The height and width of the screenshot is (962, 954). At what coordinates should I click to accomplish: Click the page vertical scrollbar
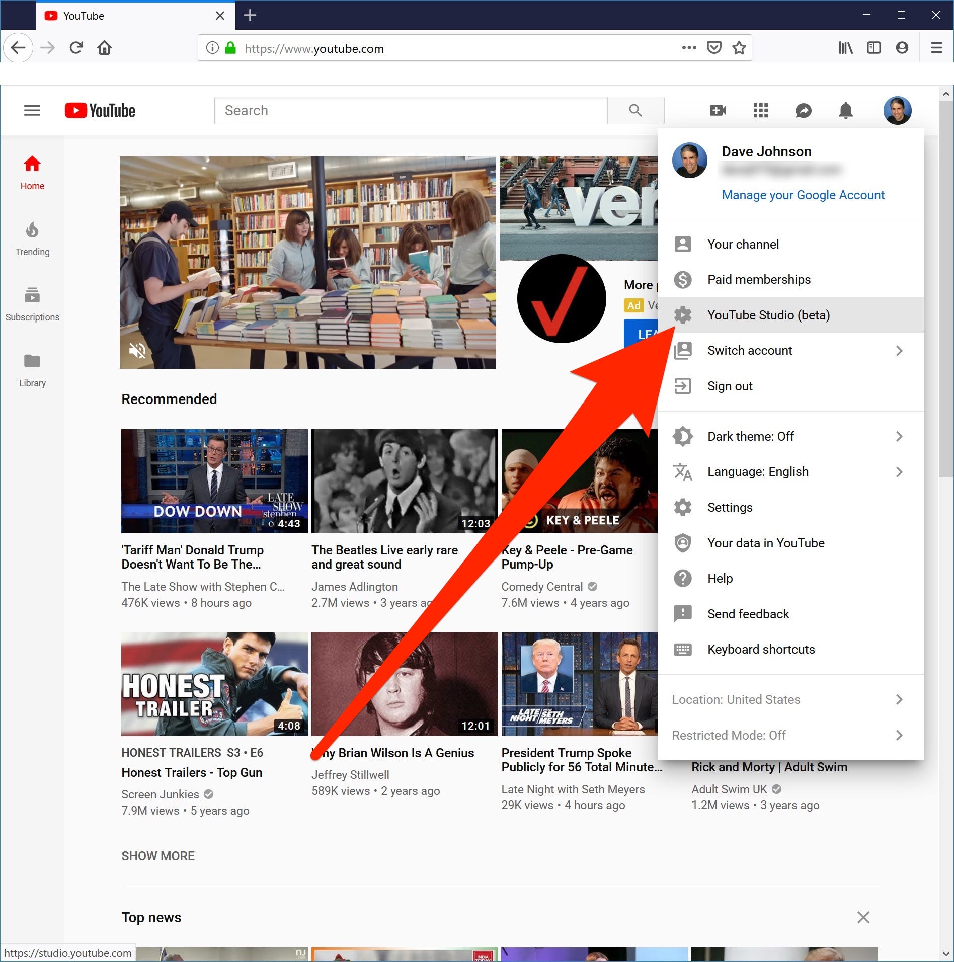(946, 289)
